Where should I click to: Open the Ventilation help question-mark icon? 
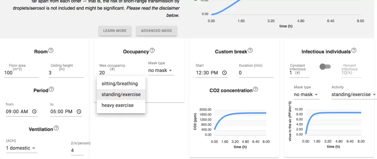click(x=56, y=128)
